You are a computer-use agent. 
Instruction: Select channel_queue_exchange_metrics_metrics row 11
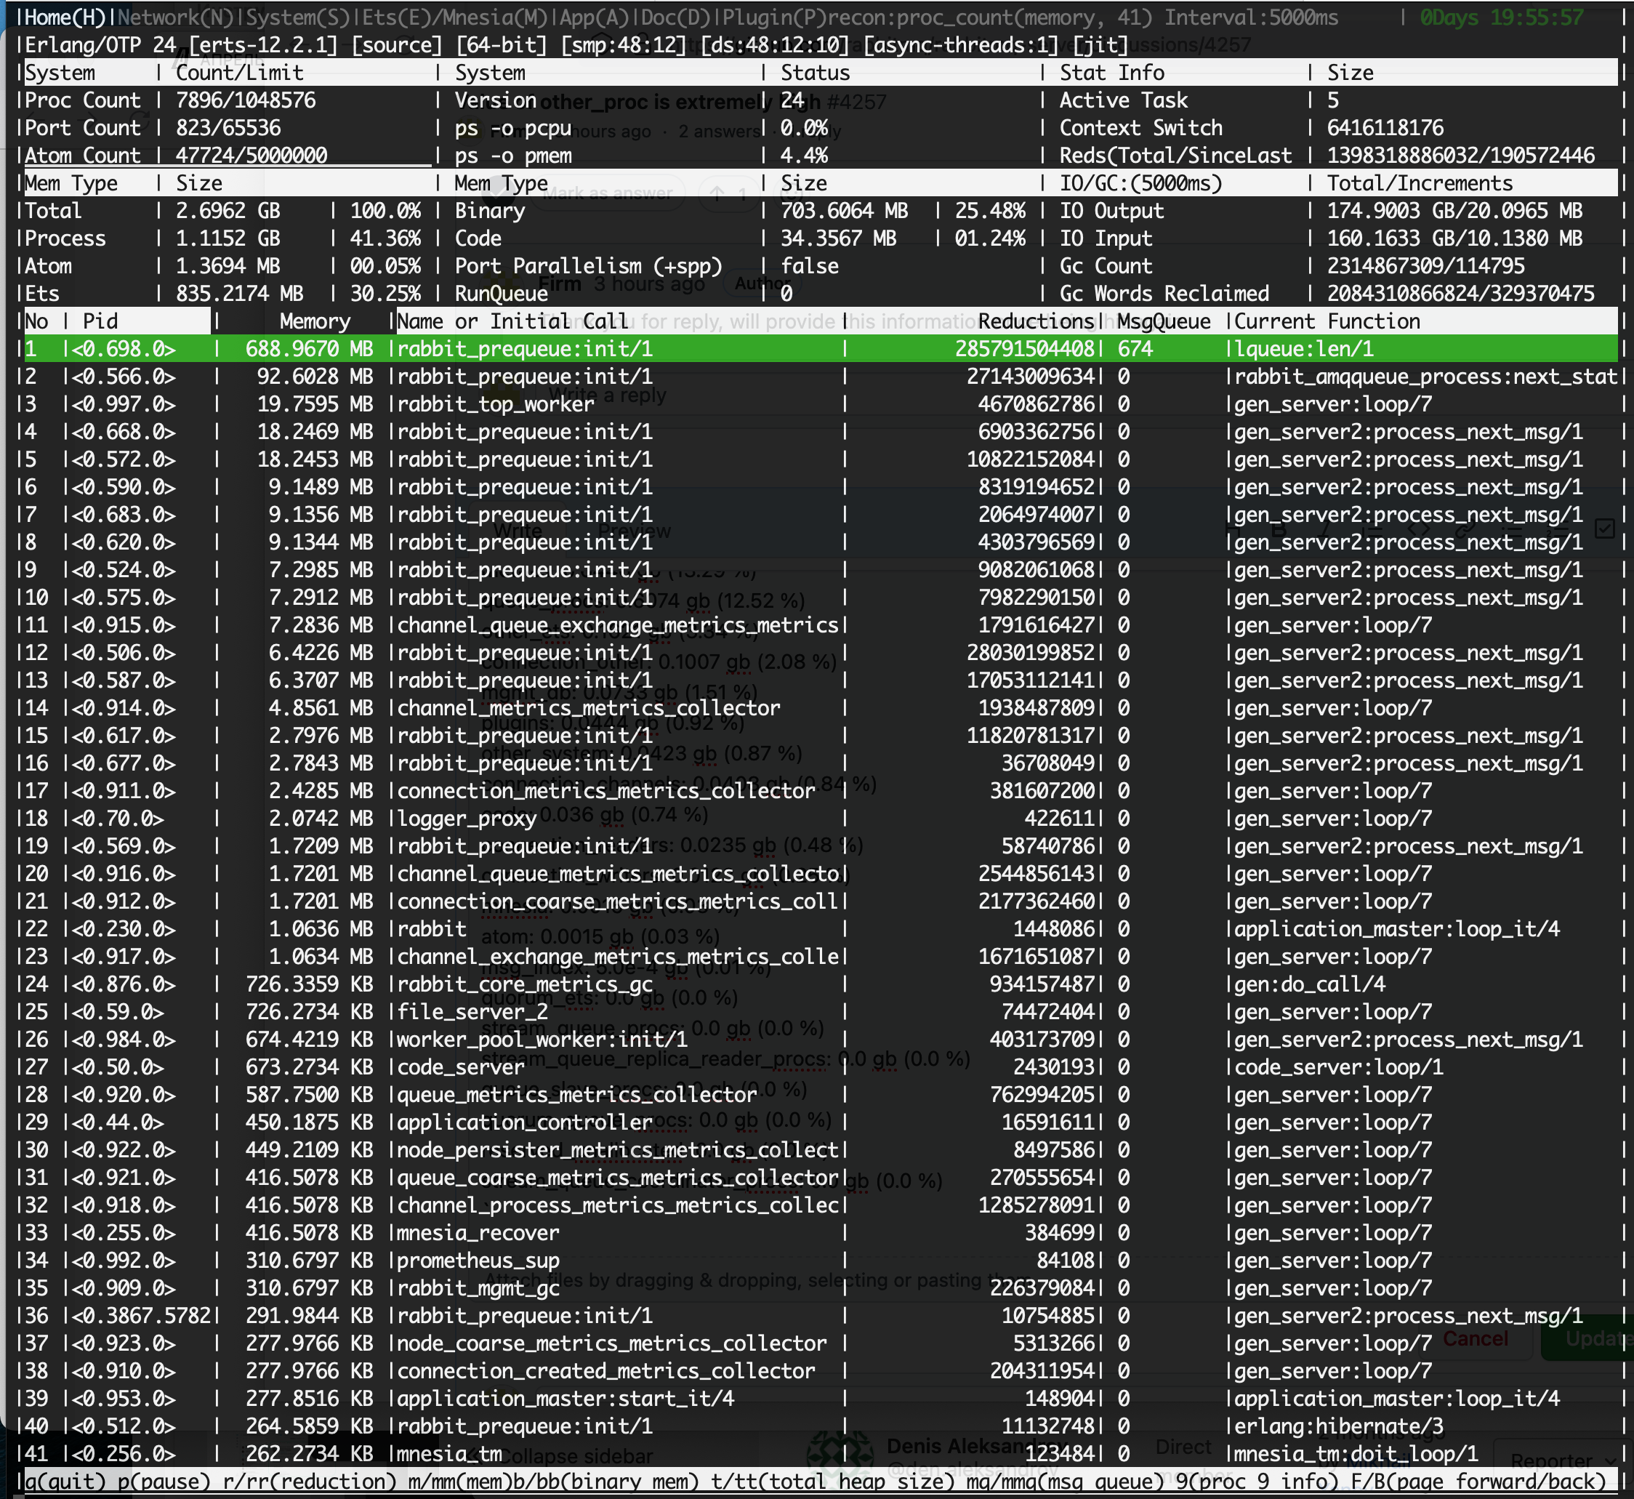click(819, 625)
